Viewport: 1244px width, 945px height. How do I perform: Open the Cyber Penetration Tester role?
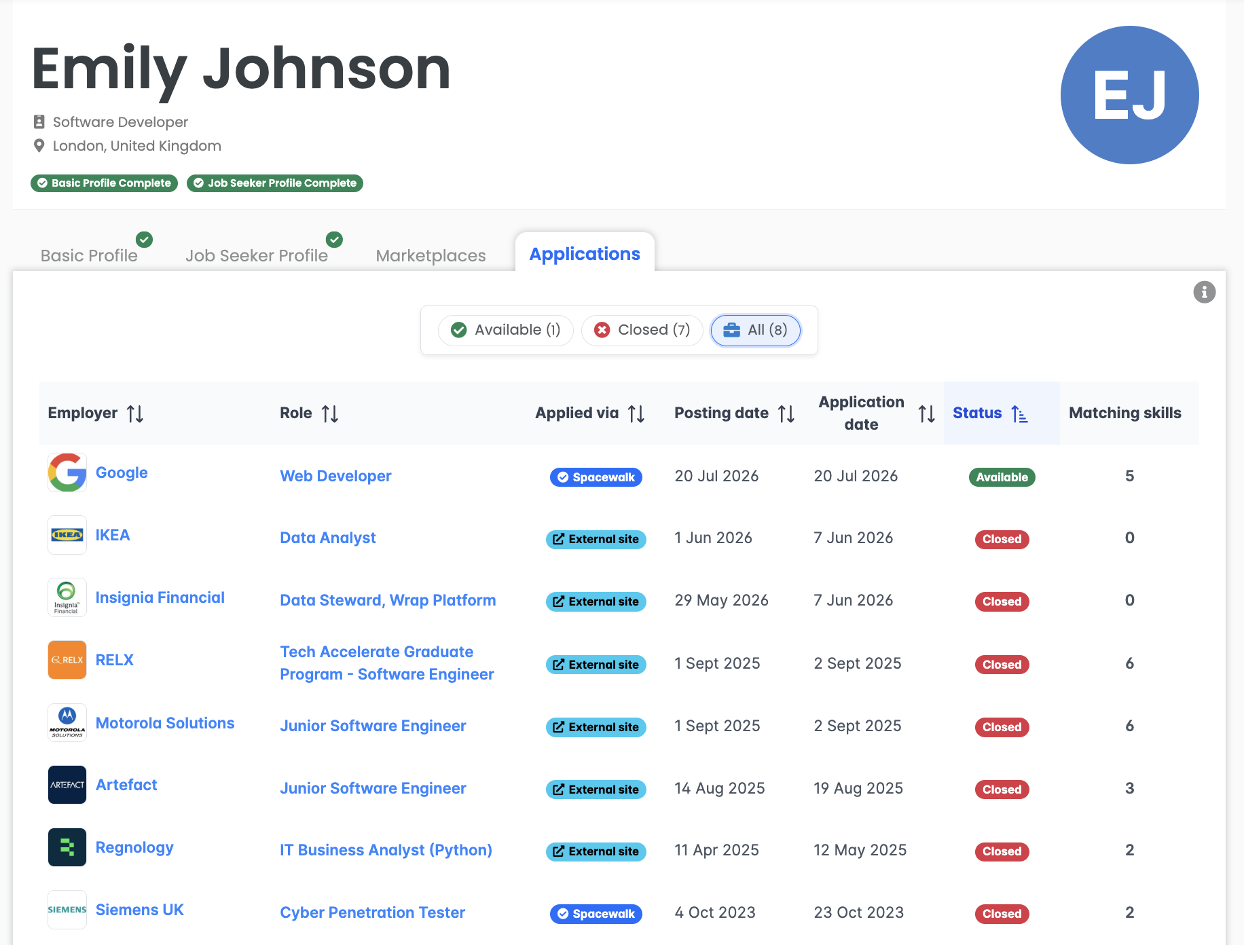point(372,912)
